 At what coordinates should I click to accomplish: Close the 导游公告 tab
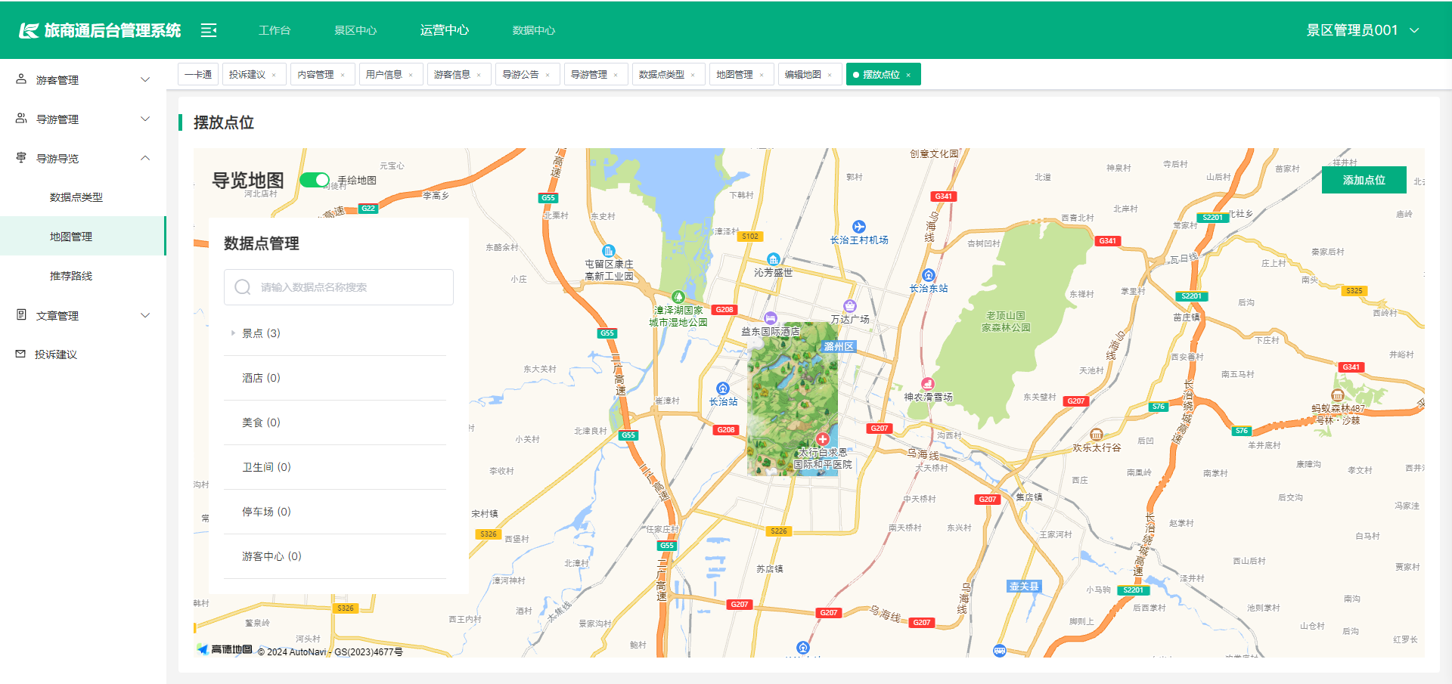pos(548,75)
